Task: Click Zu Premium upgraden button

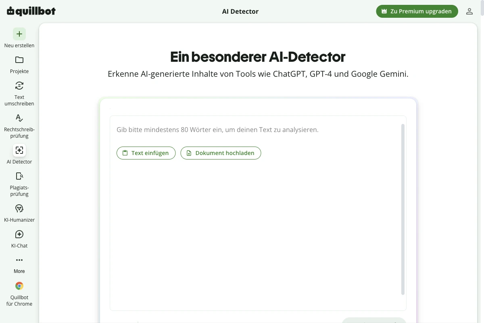Action: click(x=417, y=11)
